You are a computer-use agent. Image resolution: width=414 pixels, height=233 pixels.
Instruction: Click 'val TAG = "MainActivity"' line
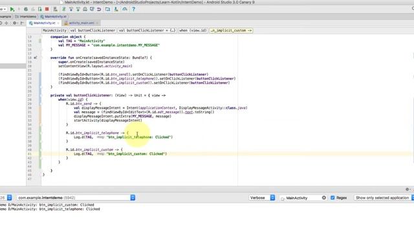pyautogui.click(x=82, y=41)
